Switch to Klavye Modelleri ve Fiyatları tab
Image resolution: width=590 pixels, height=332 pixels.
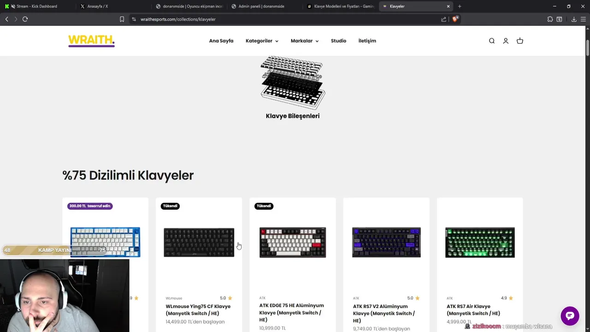tap(341, 6)
